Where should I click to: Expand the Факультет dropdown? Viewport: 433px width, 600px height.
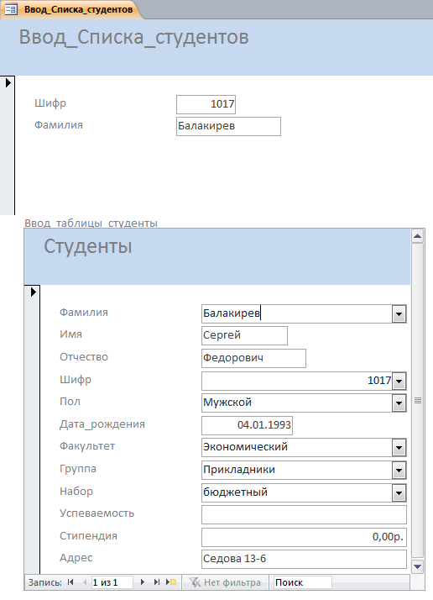(399, 448)
